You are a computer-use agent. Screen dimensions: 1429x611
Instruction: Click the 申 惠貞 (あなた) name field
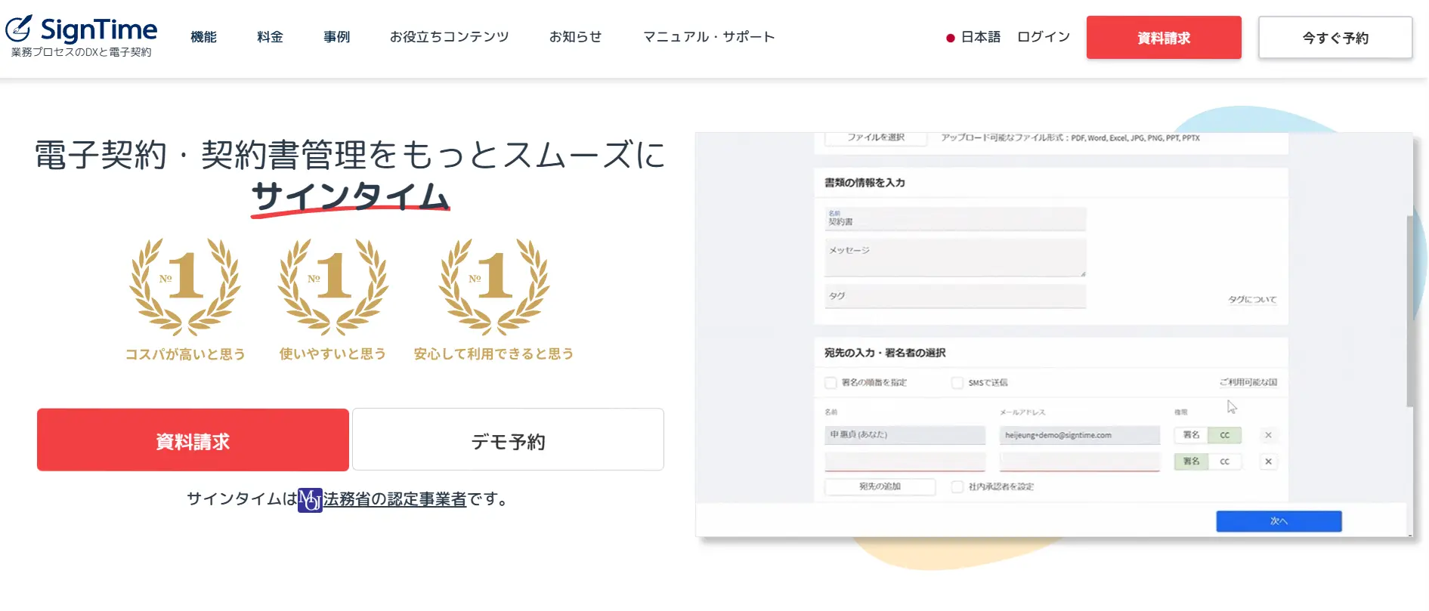pos(905,435)
